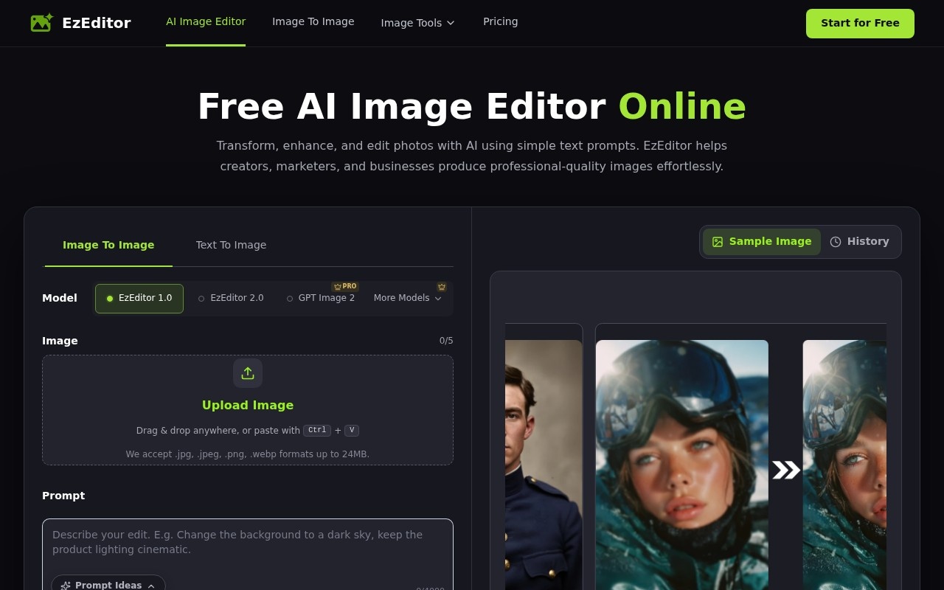This screenshot has width=944, height=590.
Task: Click the double-chevron arrows between sample images
Action: 786,470
